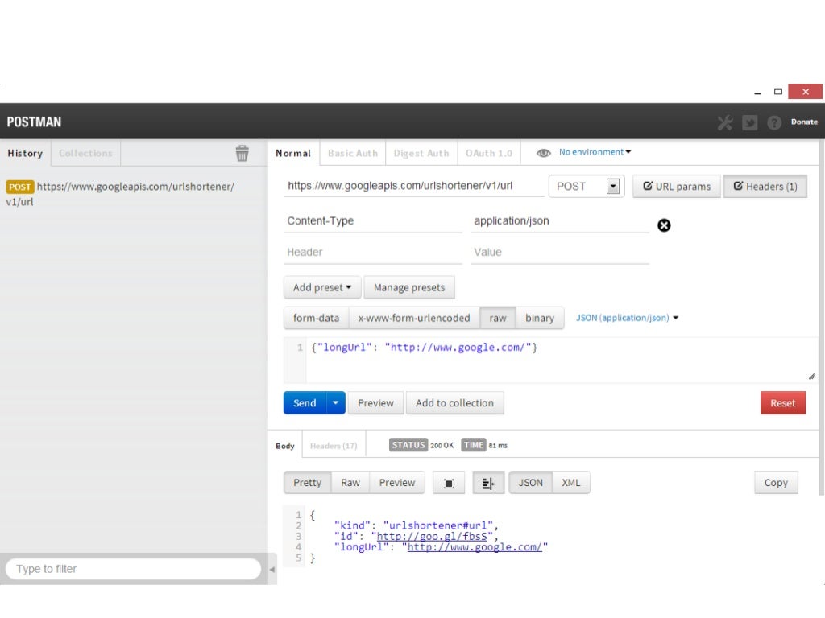Click the 81 ms time label
The height and width of the screenshot is (618, 825).
click(x=498, y=446)
